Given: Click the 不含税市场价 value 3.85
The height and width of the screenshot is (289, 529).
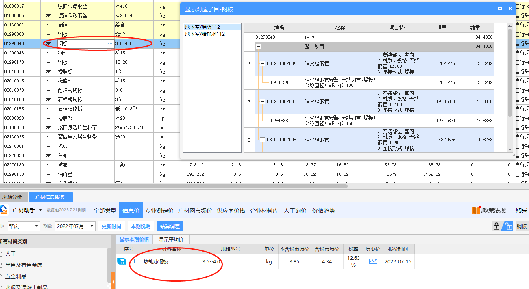Looking at the screenshot, I should (294, 262).
